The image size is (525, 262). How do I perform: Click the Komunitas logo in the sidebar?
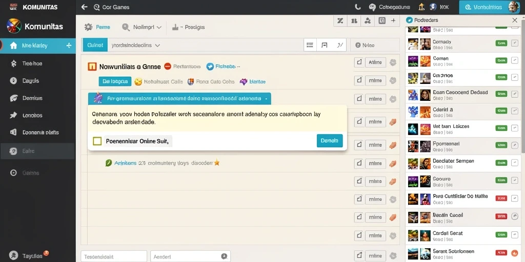(x=14, y=26)
